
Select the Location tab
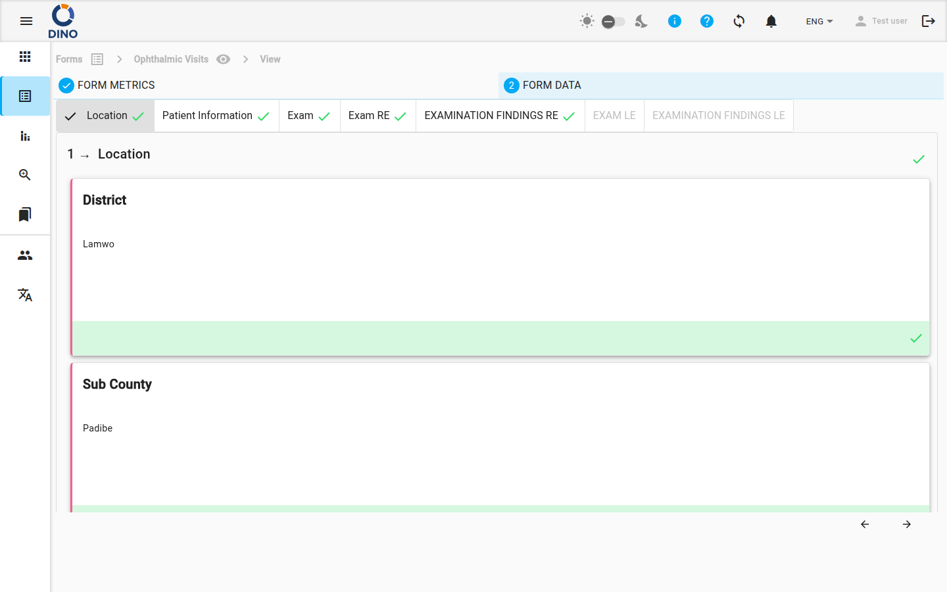coord(105,116)
